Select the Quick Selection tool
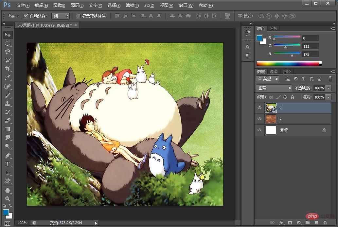Screen dimensions: 338x227 [x=8, y=60]
